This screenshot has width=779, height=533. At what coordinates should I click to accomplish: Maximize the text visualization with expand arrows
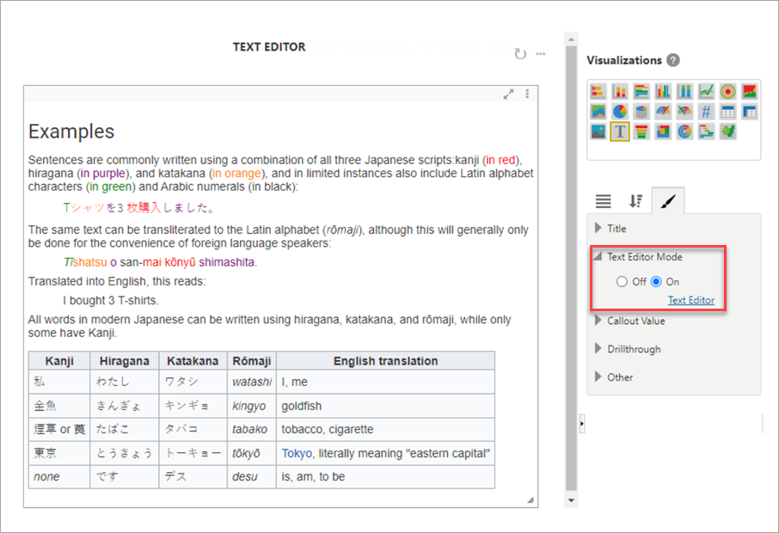pyautogui.click(x=508, y=95)
